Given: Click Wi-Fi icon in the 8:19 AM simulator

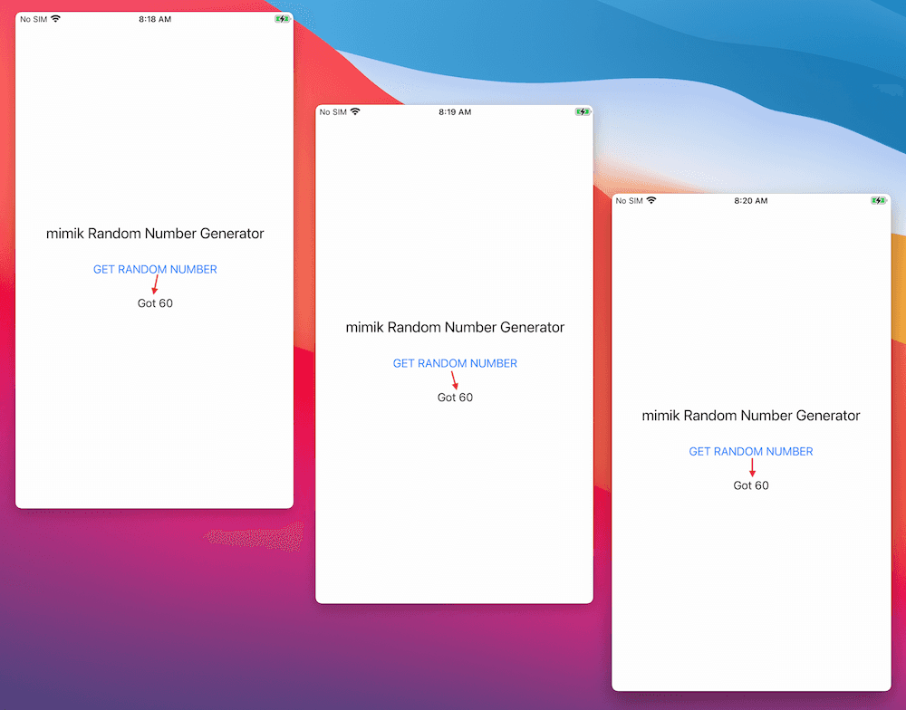Looking at the screenshot, I should pyautogui.click(x=355, y=112).
